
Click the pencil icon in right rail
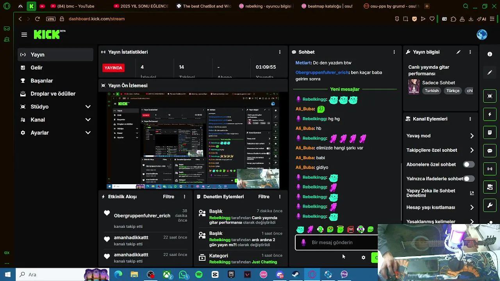[490, 73]
